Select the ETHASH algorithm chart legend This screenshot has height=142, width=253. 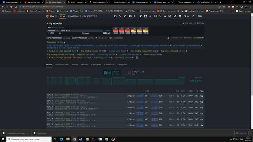pyautogui.click(x=111, y=73)
